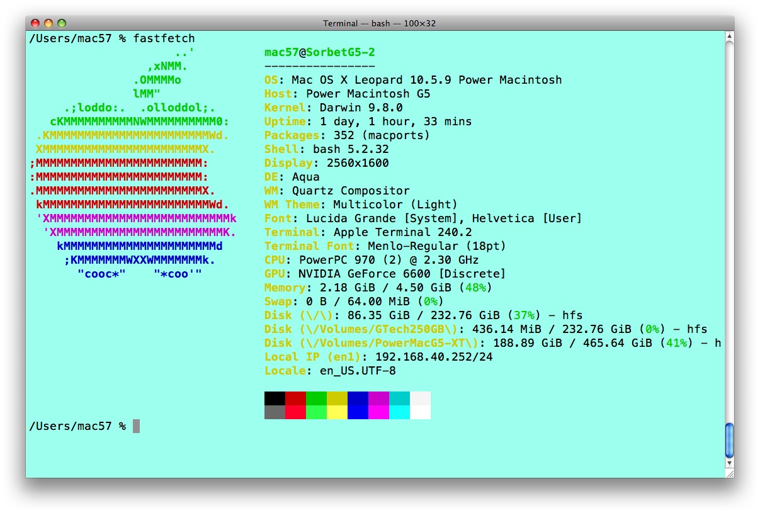Click the title bar reading Terminal — bash — 100×32

[380, 23]
